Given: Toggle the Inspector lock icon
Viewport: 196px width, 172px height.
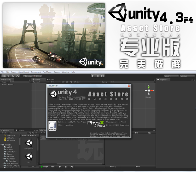Looking at the screenshot, I should tap(192, 80).
